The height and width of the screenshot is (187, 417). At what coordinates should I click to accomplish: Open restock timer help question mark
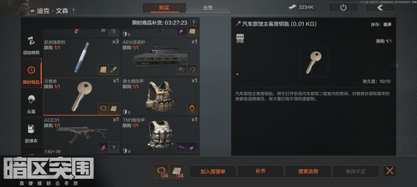(x=193, y=23)
